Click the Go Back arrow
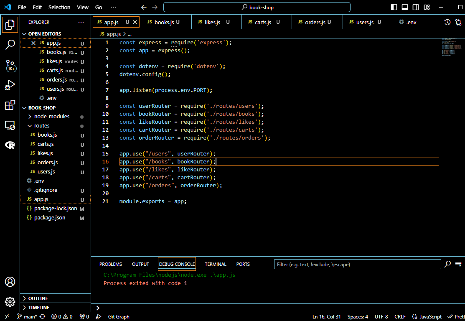This screenshot has width=465, height=321. click(x=144, y=7)
